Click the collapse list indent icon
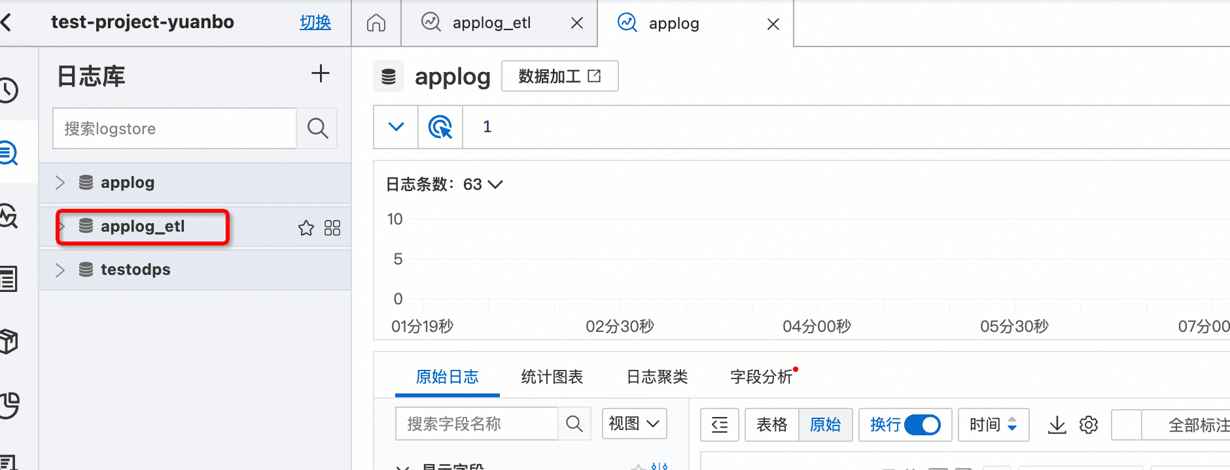1230x470 pixels. pyautogui.click(x=720, y=425)
